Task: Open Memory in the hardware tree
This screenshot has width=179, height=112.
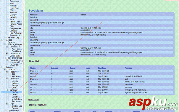Action: 13,15
